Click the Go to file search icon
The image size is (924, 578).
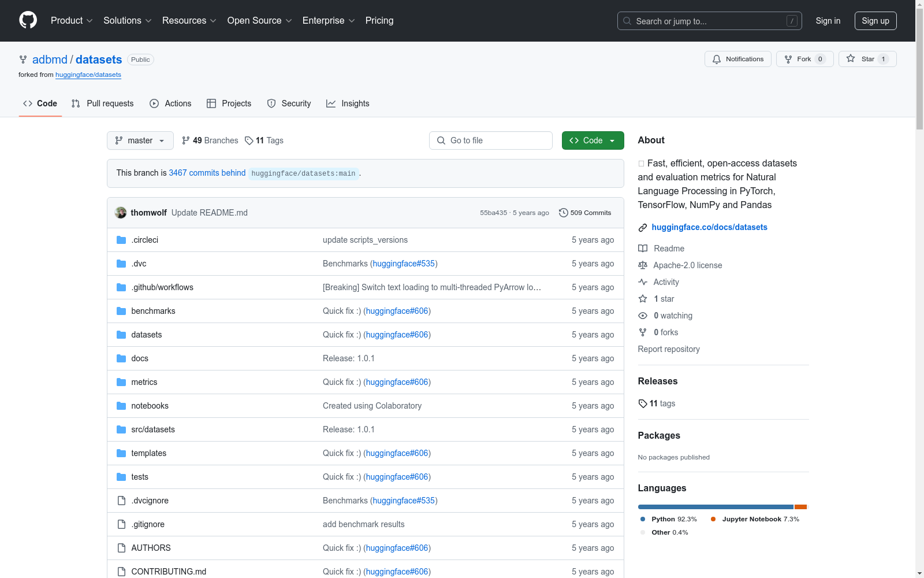coord(441,140)
